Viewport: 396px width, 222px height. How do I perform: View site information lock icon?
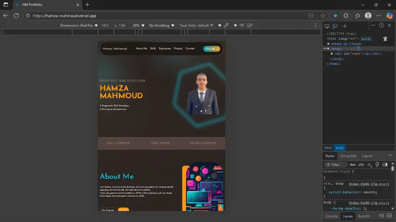[x=28, y=16]
